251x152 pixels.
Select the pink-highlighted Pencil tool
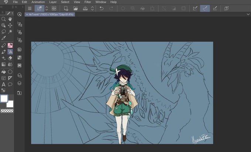(x=10, y=45)
